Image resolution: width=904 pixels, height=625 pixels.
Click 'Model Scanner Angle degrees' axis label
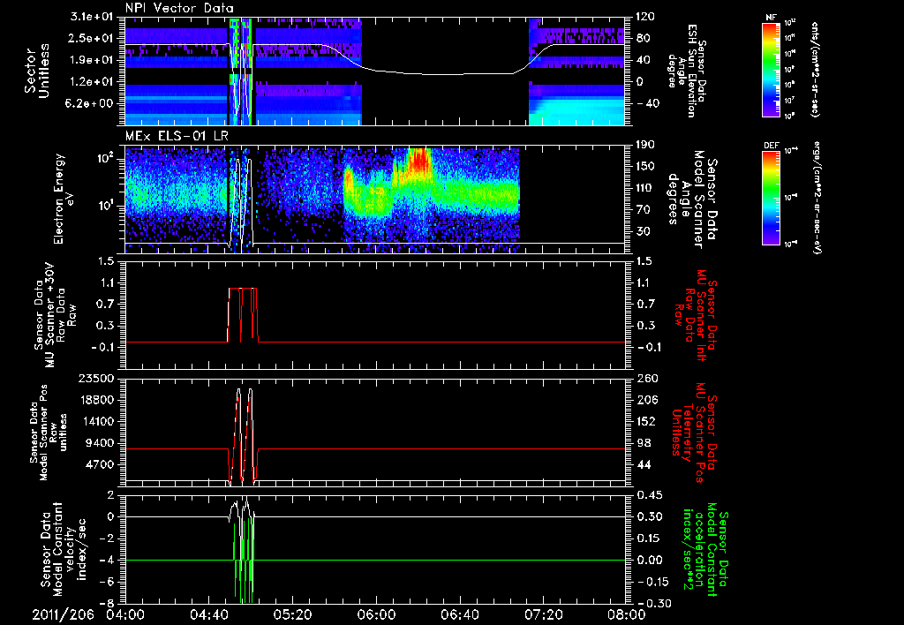point(693,200)
